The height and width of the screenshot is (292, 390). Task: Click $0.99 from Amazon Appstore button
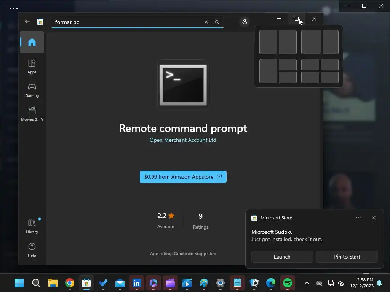coord(183,177)
